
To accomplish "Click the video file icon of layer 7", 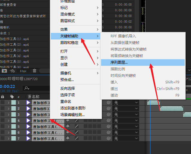I will tap(28, 138).
